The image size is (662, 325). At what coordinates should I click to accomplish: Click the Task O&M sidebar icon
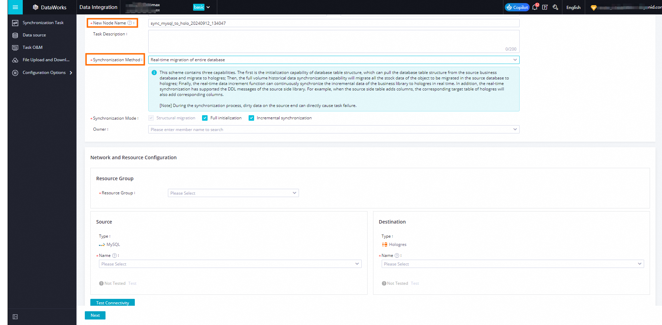pos(15,47)
